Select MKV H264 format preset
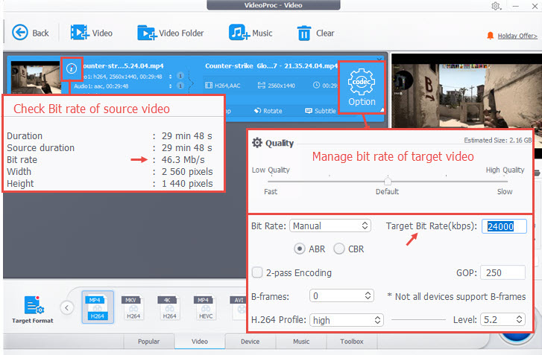The image size is (542, 355). [x=133, y=307]
